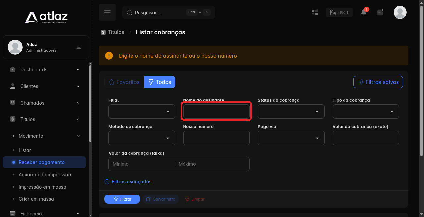Open the Filial dropdown
424x217 pixels.
(142, 111)
